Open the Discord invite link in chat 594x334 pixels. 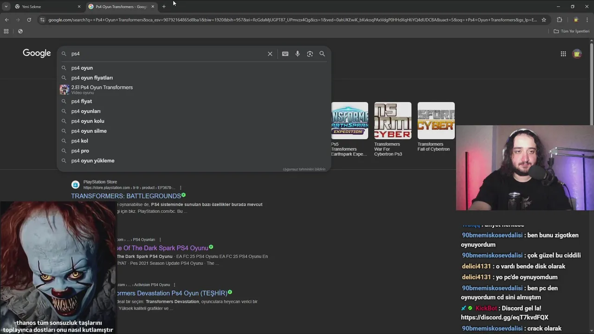[504, 317]
